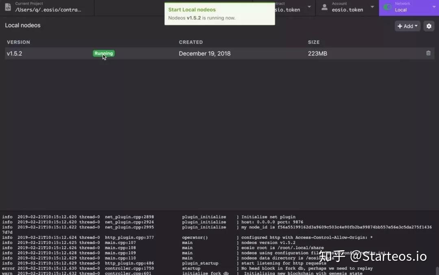Dismiss the Start Local nodeos notification
Screen dimensions: 439x275
(x=219, y=13)
